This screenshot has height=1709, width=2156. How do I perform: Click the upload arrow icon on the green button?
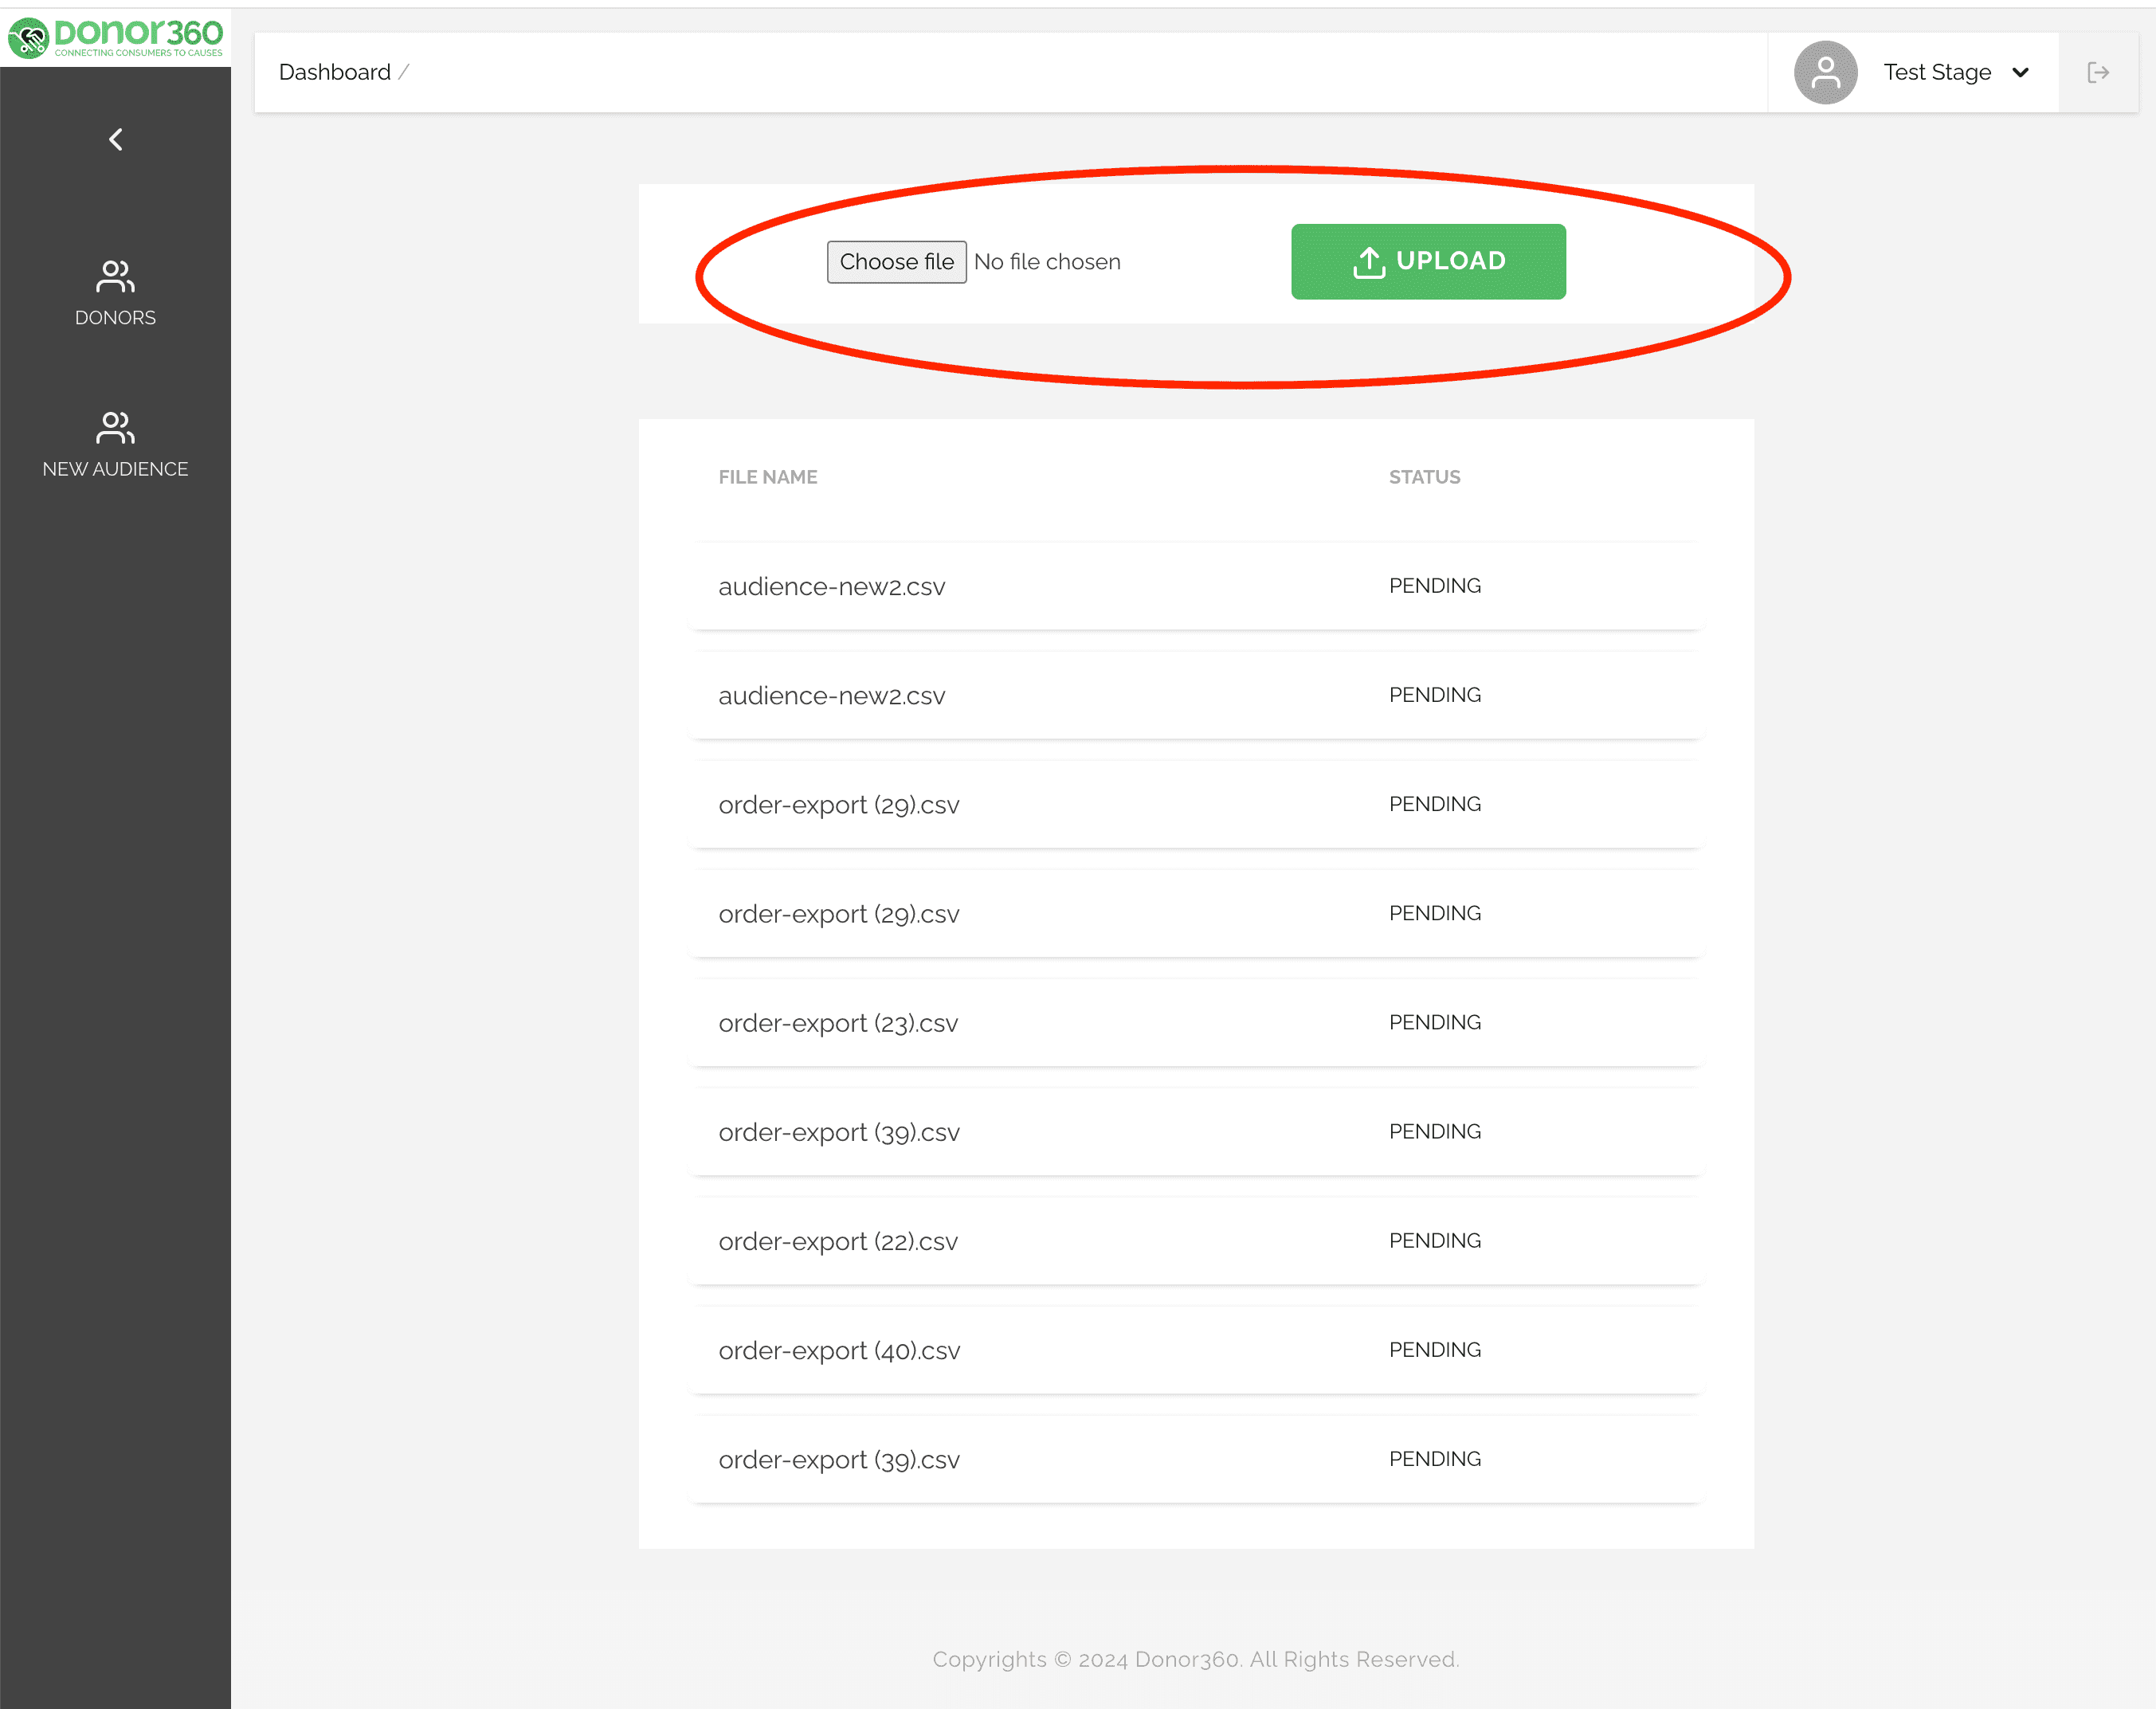point(1369,261)
